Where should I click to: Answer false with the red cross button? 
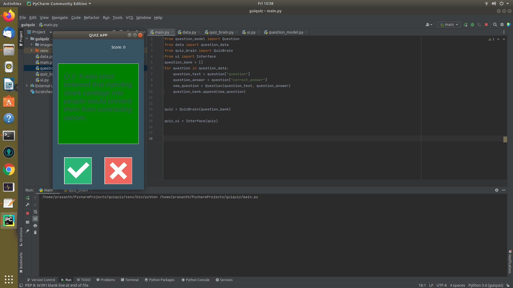[x=118, y=171]
